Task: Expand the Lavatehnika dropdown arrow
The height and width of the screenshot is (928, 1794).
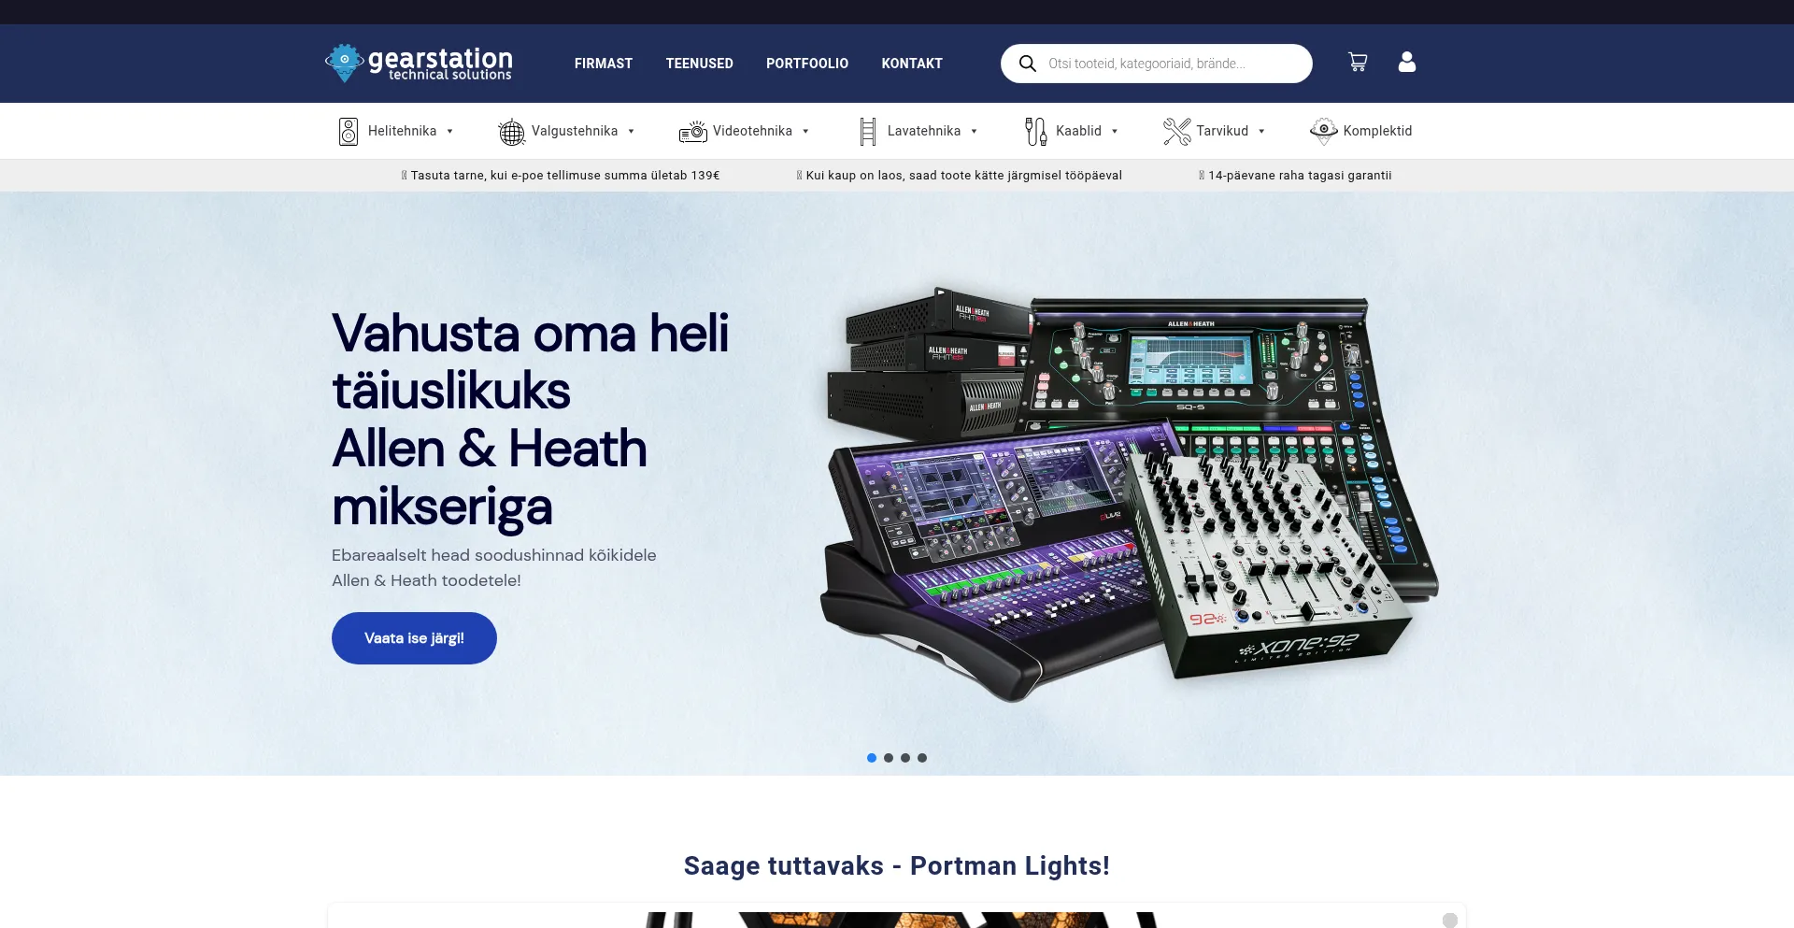Action: tap(975, 132)
